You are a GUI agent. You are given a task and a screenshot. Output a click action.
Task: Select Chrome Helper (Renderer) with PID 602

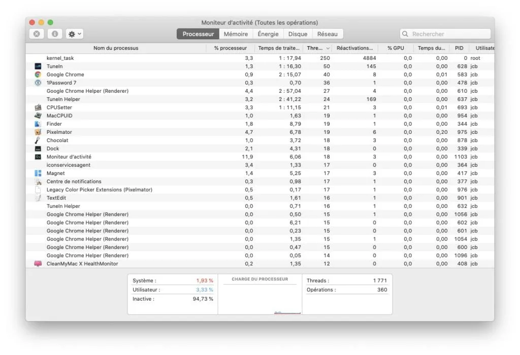click(260, 223)
